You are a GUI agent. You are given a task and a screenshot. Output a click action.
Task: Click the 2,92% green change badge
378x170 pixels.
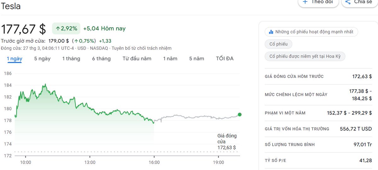(x=66, y=29)
